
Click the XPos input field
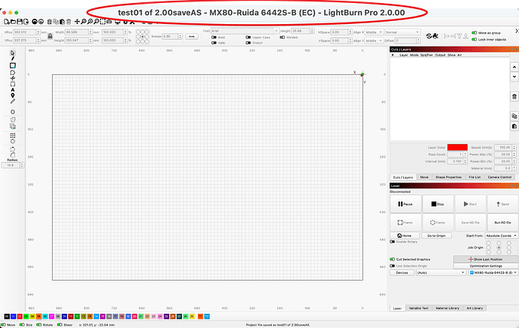point(25,32)
